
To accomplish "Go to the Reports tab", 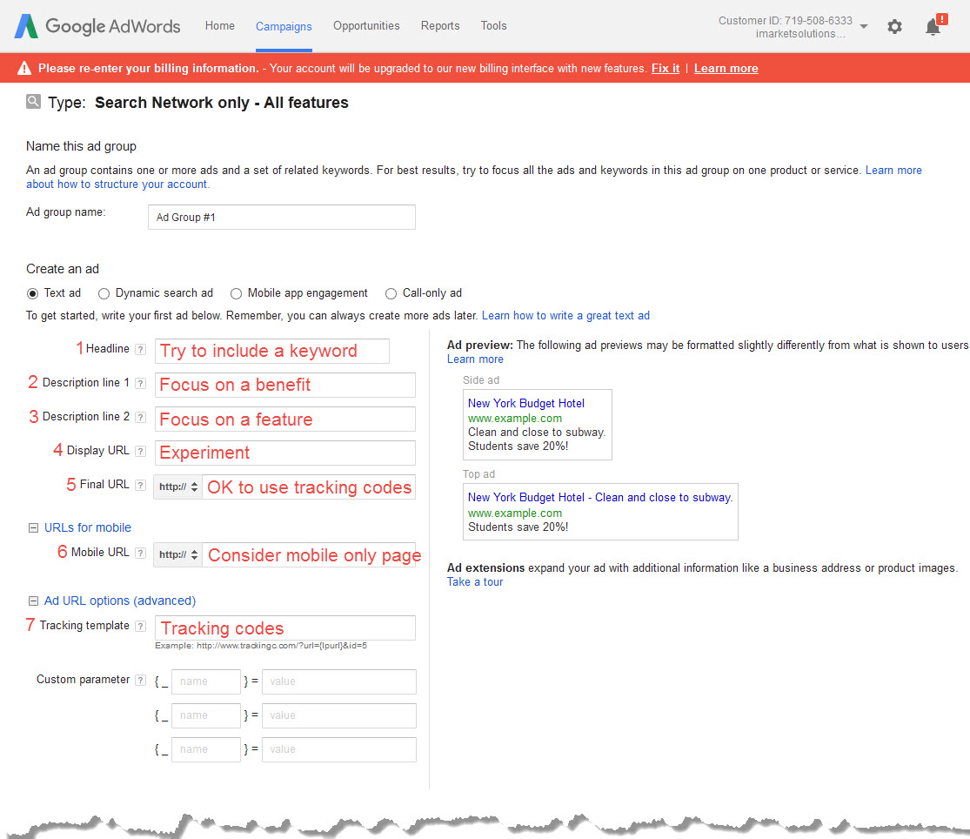I will point(440,26).
